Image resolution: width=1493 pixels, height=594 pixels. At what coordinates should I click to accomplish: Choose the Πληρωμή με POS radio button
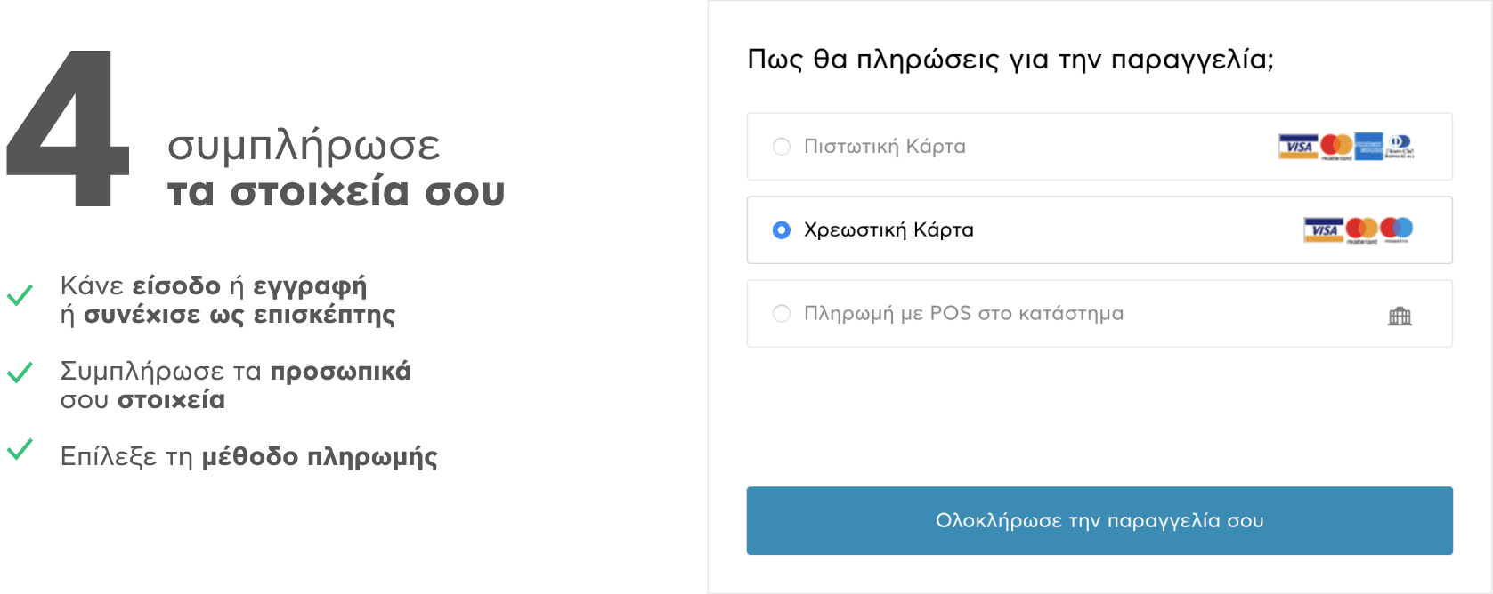(x=782, y=314)
